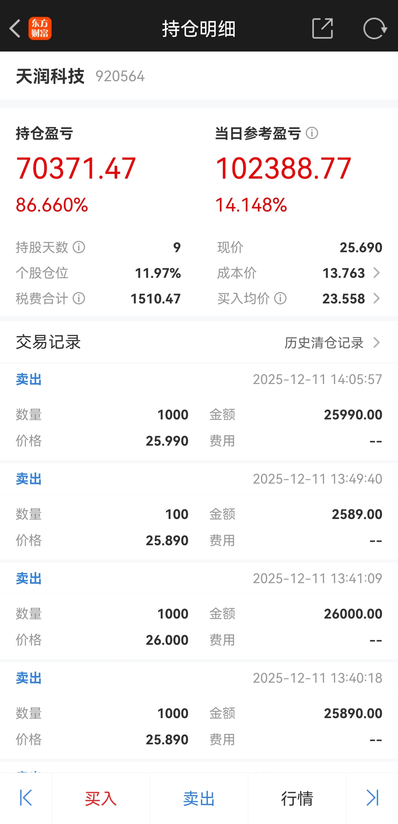
Task: Open the 历史清仓记录 link
Action: click(324, 343)
